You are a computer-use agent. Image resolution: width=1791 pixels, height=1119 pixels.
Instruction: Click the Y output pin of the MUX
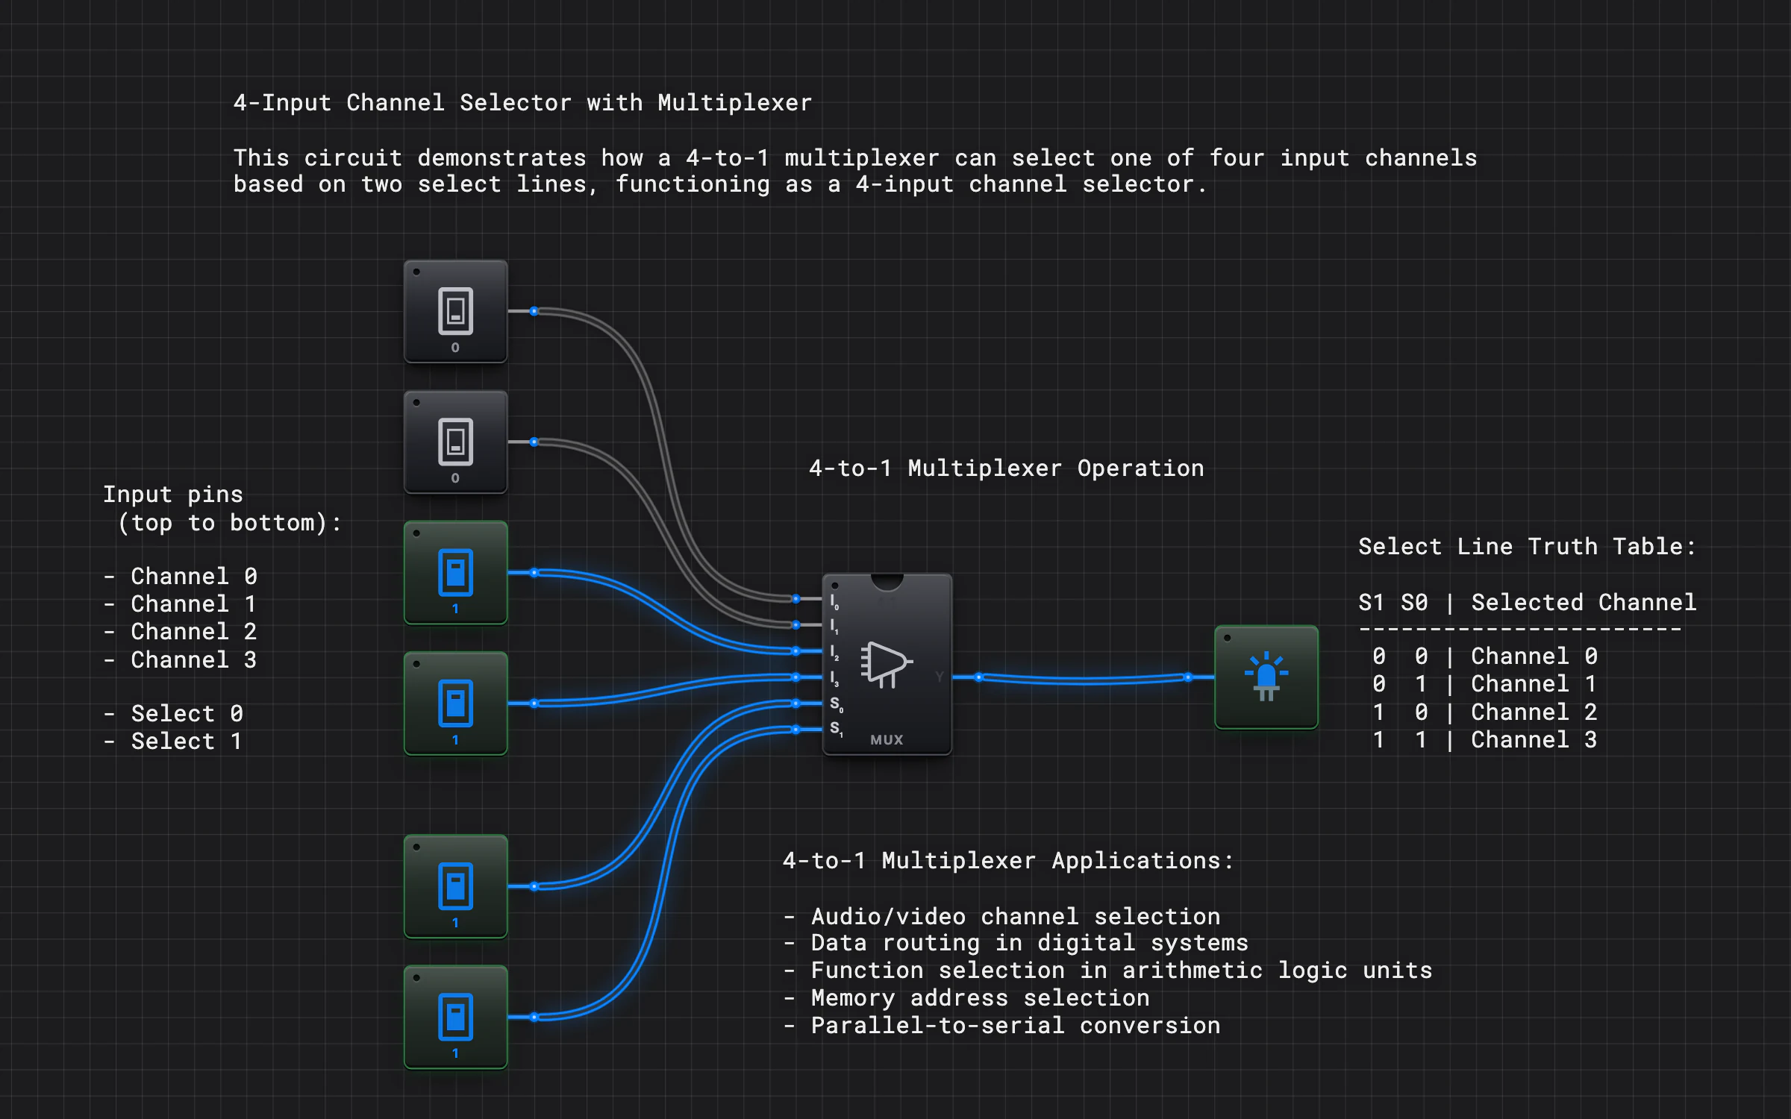point(978,677)
